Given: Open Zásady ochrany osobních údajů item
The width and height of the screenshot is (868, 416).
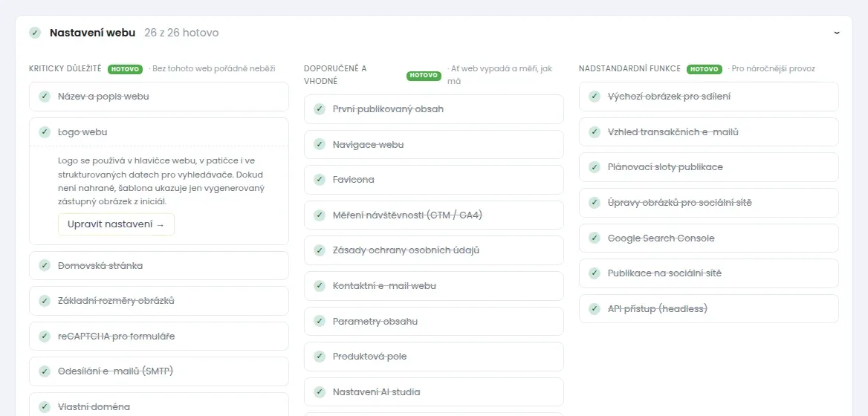Looking at the screenshot, I should coord(434,250).
